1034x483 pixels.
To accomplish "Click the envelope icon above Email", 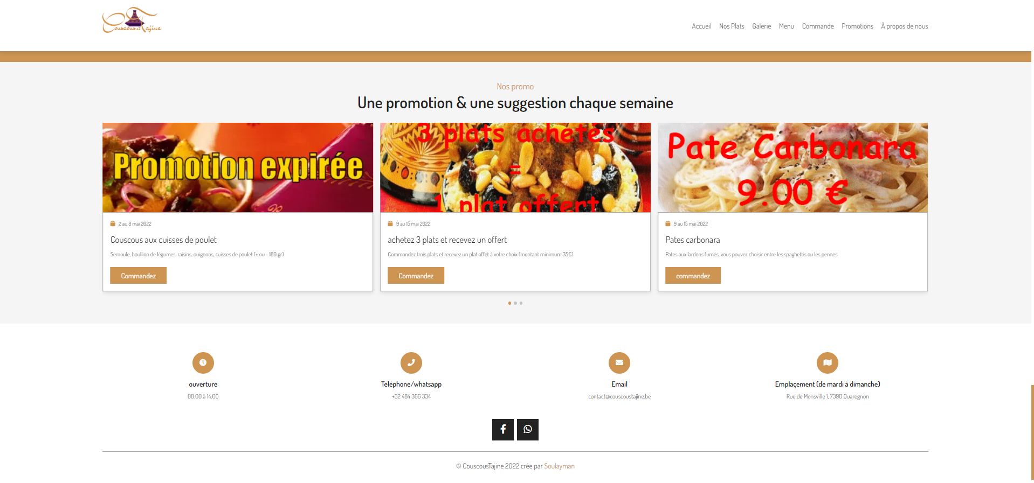I will point(619,362).
